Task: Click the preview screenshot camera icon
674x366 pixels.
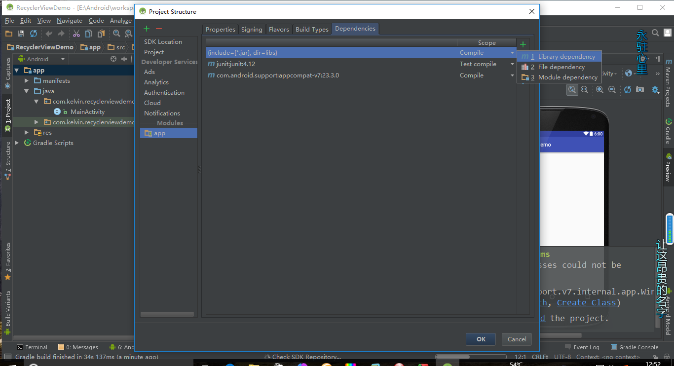Action: point(640,90)
